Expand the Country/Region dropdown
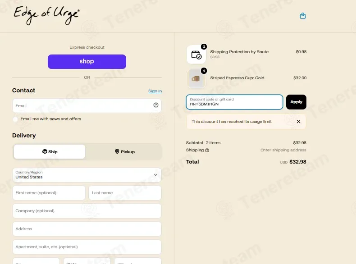The image size is (356, 264). (x=87, y=175)
